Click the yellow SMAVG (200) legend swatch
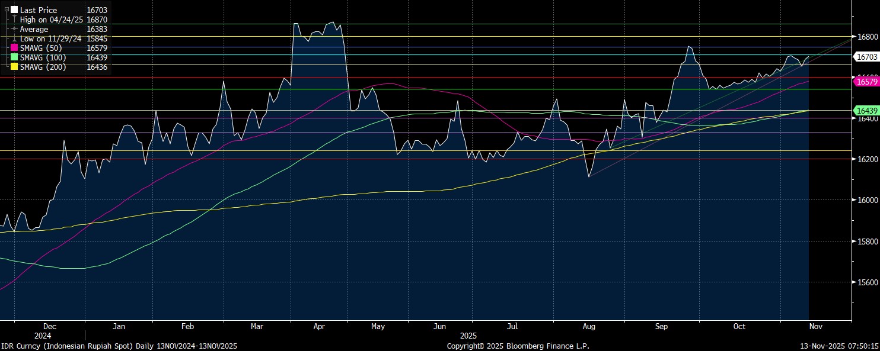Image resolution: width=880 pixels, height=351 pixels. (x=14, y=67)
